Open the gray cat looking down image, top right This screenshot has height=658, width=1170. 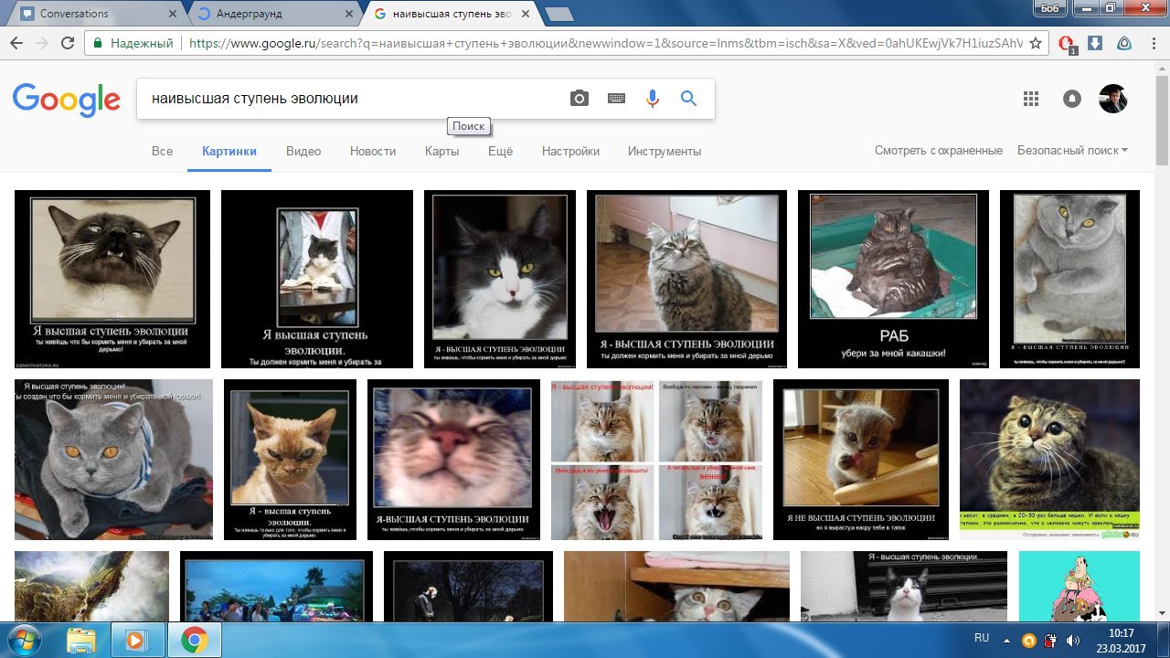click(1069, 279)
